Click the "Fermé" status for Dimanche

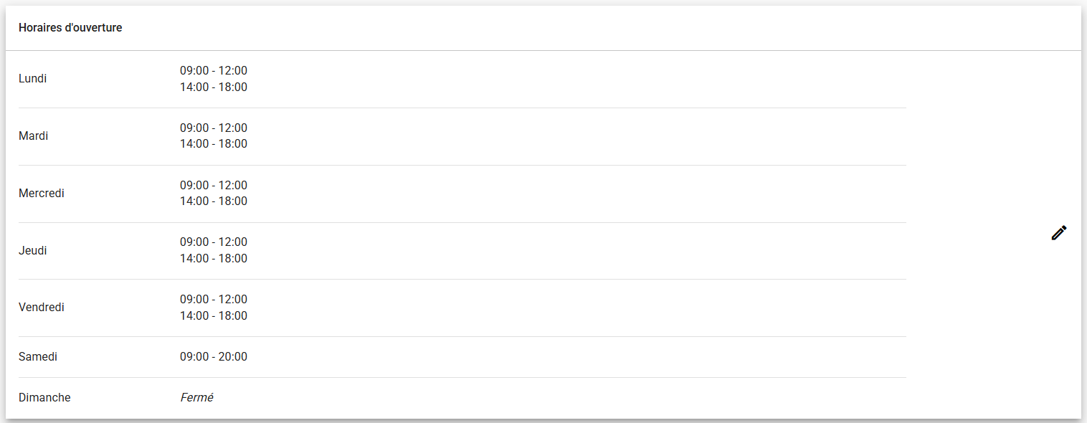pyautogui.click(x=196, y=397)
